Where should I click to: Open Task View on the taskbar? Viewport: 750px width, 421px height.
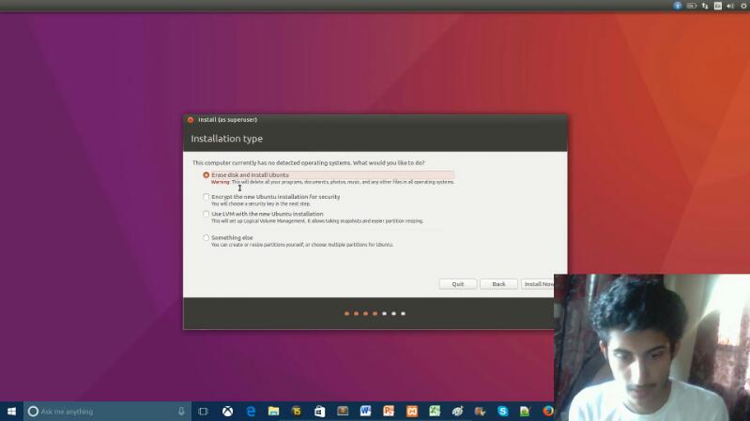pos(203,412)
